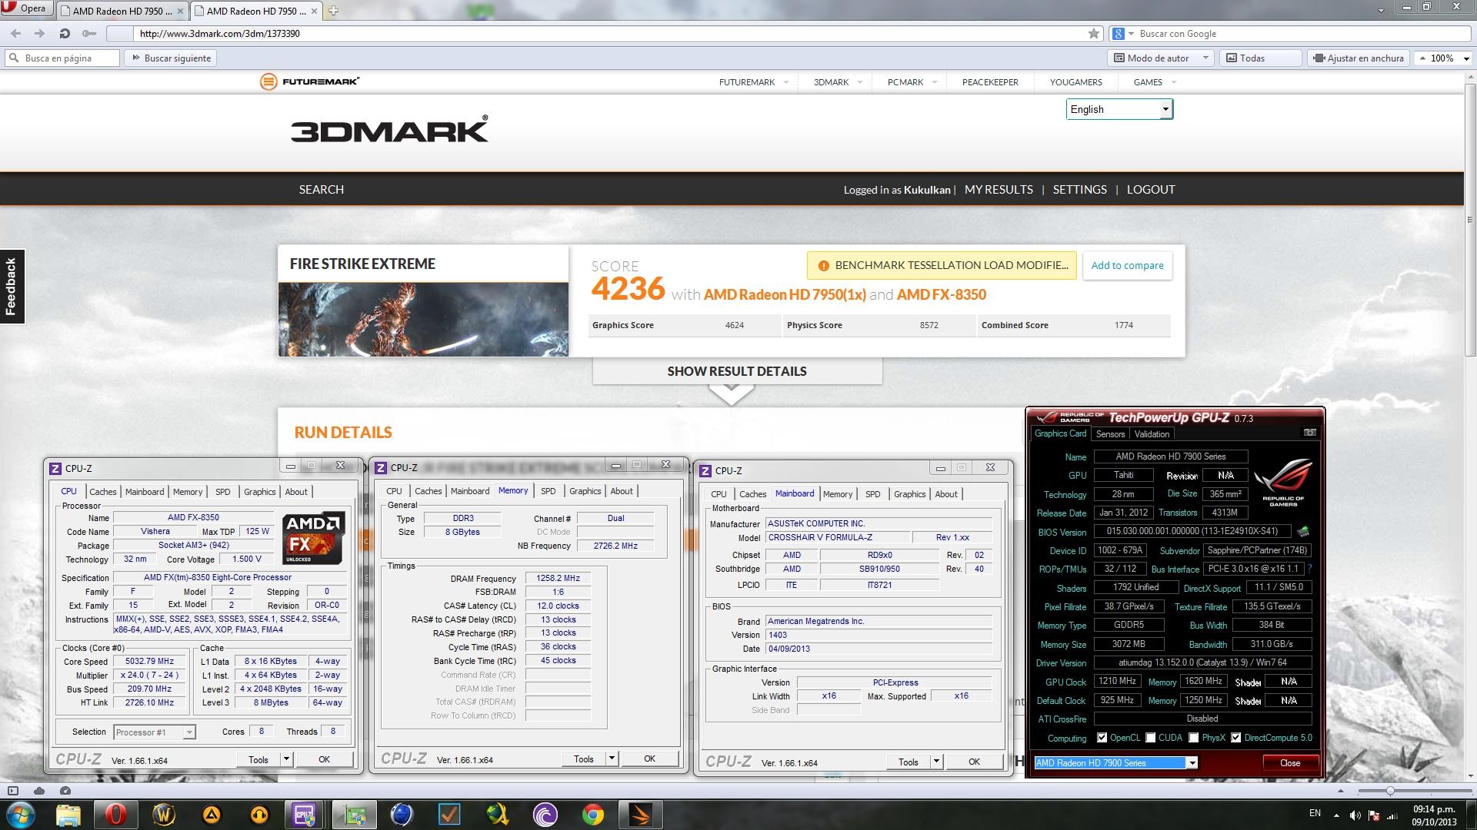Switch to Sensors tab in GPU-Z
This screenshot has width=1477, height=830.
coord(1110,434)
